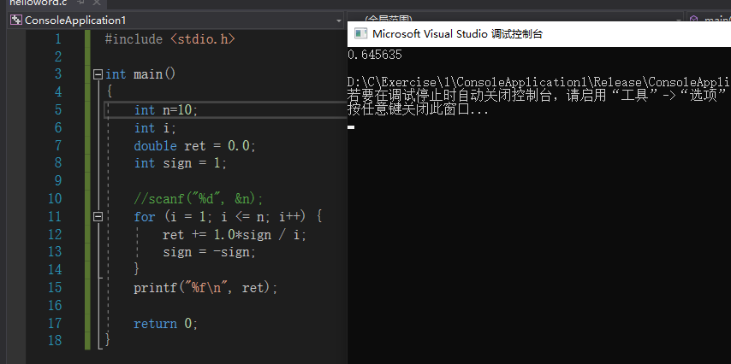Close the helloword.c tab
This screenshot has height=364, width=731.
click(x=97, y=3)
